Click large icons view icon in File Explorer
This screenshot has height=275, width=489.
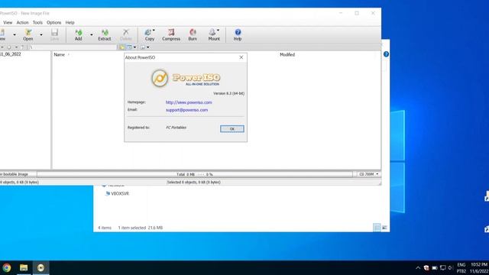385,228
